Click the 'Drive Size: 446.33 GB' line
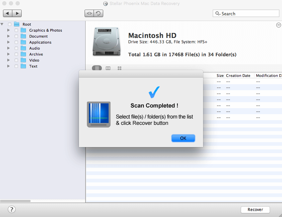 click(x=167, y=42)
